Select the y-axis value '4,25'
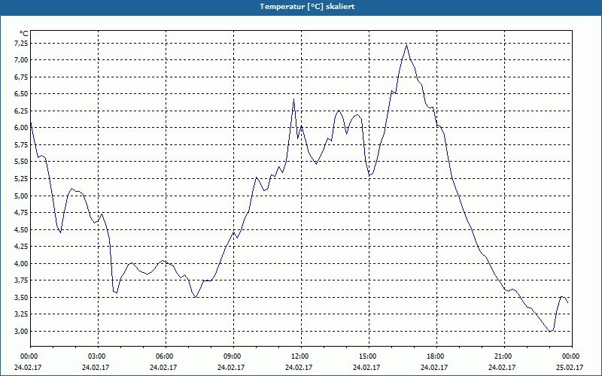 (21, 247)
